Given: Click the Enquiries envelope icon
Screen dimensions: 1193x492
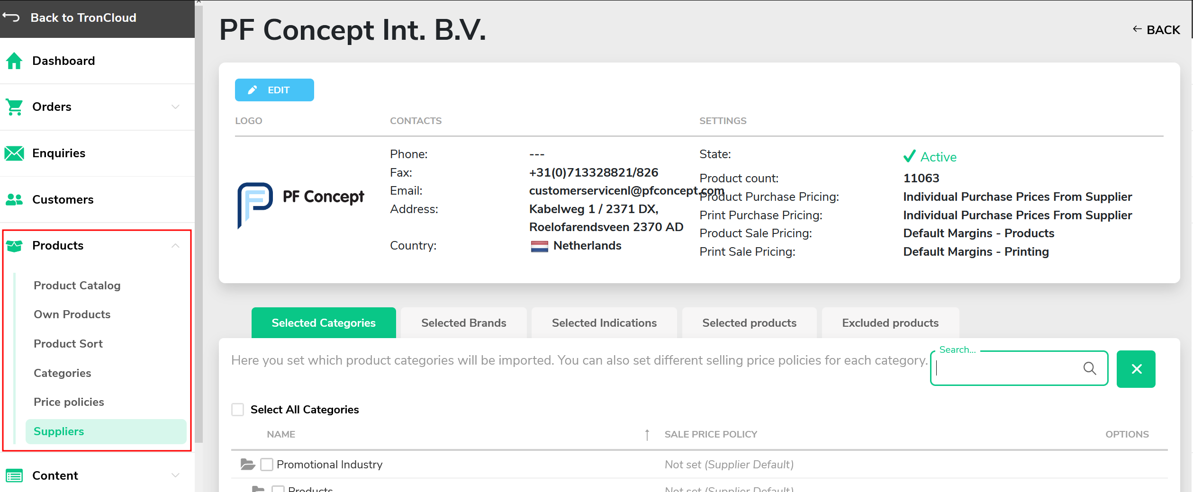Looking at the screenshot, I should pos(14,153).
